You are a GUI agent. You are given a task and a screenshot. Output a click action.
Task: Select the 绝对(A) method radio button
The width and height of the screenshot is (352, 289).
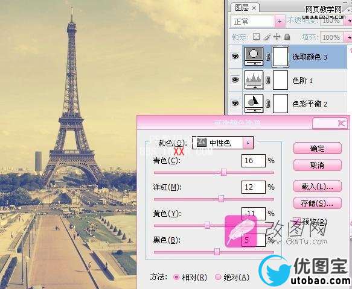[x=218, y=277]
